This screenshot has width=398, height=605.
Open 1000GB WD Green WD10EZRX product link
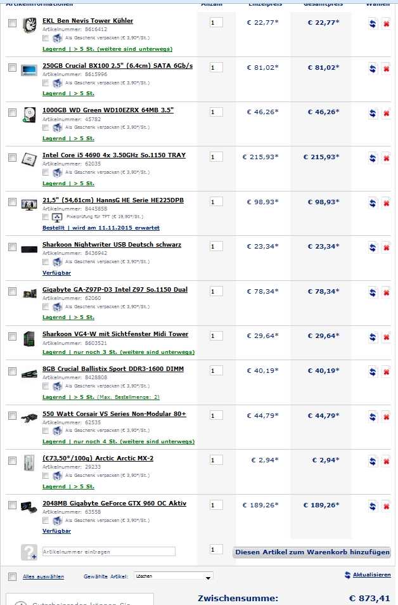108,110
